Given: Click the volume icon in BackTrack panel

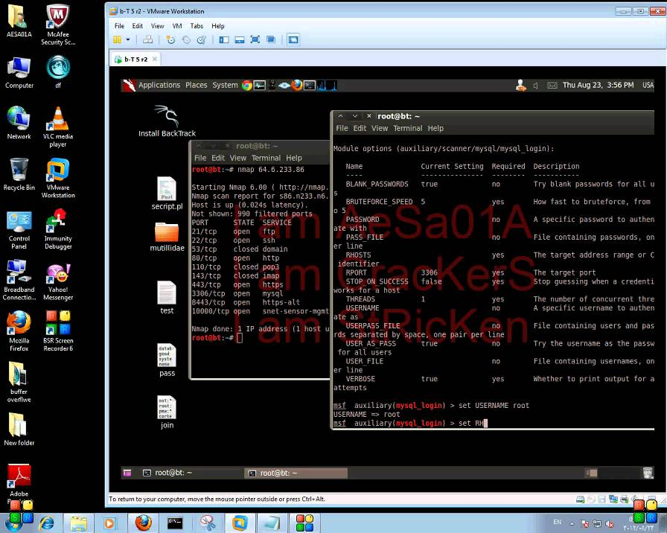Looking at the screenshot, I should [535, 86].
